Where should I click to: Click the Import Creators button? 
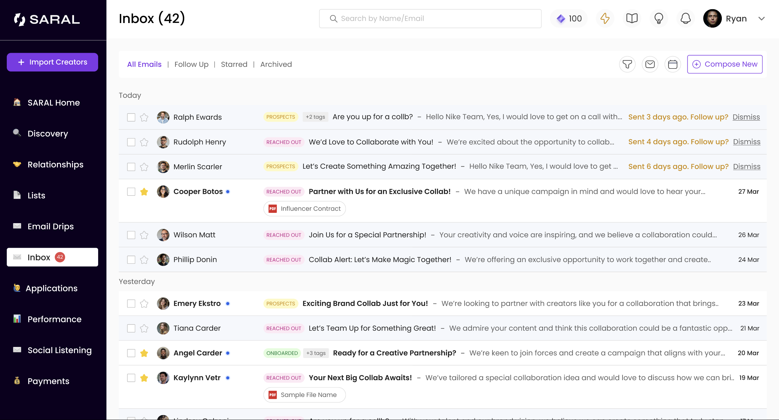52,62
